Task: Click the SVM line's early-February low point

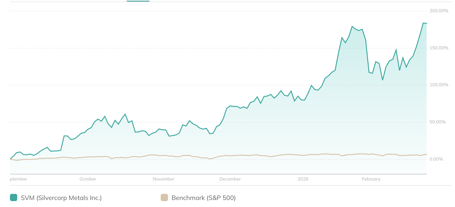Action: pyautogui.click(x=382, y=80)
